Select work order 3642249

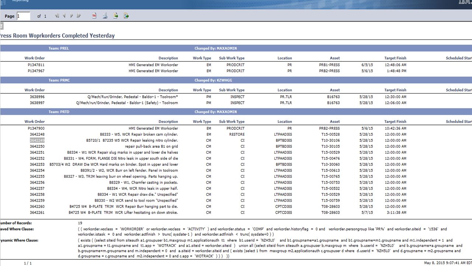click(x=37, y=140)
